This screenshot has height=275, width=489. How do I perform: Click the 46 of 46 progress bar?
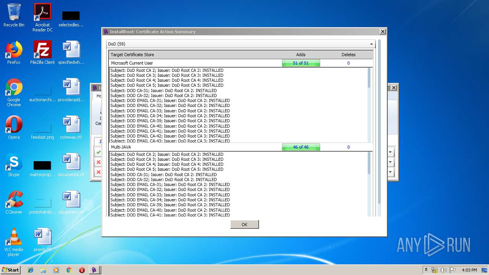pos(301,147)
